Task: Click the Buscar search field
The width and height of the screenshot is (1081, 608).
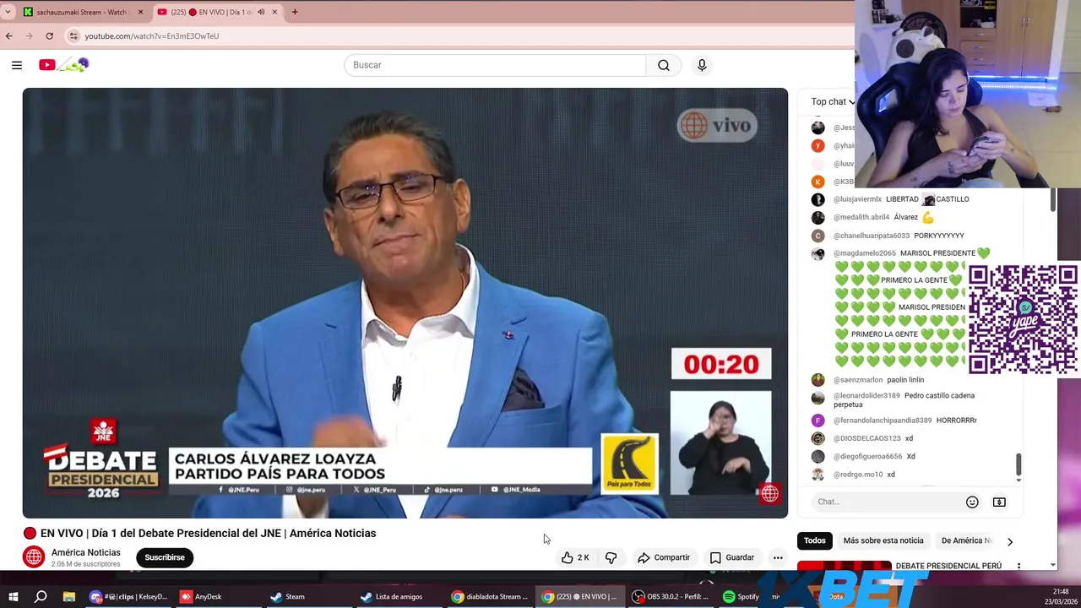Action: click(x=495, y=65)
